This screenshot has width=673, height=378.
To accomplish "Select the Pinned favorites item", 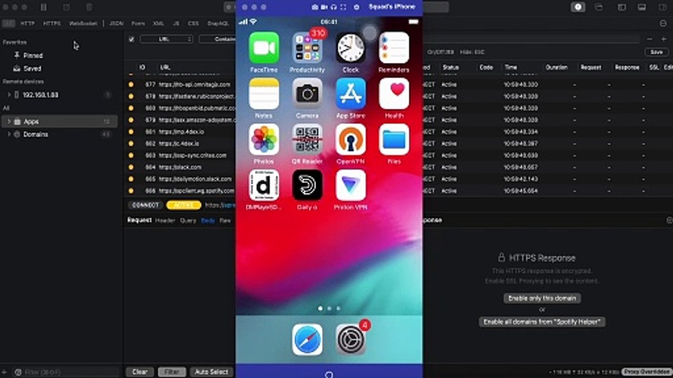I will tap(33, 56).
